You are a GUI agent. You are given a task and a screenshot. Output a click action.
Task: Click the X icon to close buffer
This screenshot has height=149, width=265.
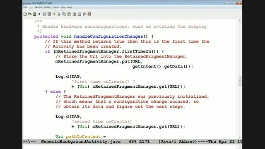pyautogui.click(x=39, y=14)
